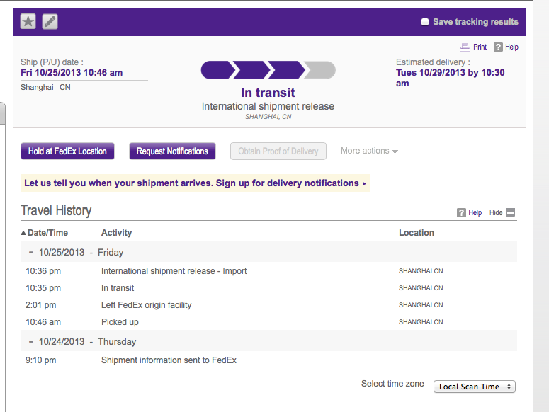549x412 pixels.
Task: Click the star favorite icon
Action: pyautogui.click(x=28, y=22)
